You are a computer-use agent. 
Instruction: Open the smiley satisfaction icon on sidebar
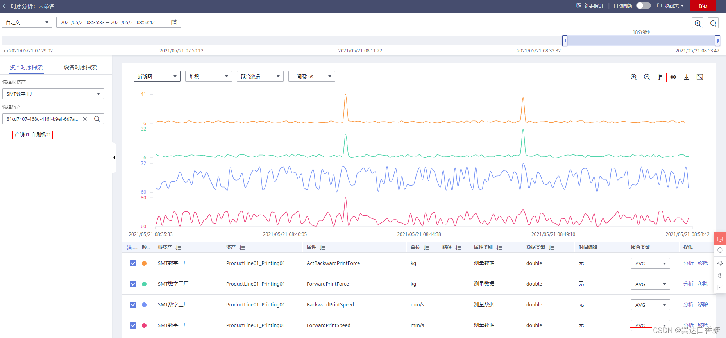pos(720,250)
